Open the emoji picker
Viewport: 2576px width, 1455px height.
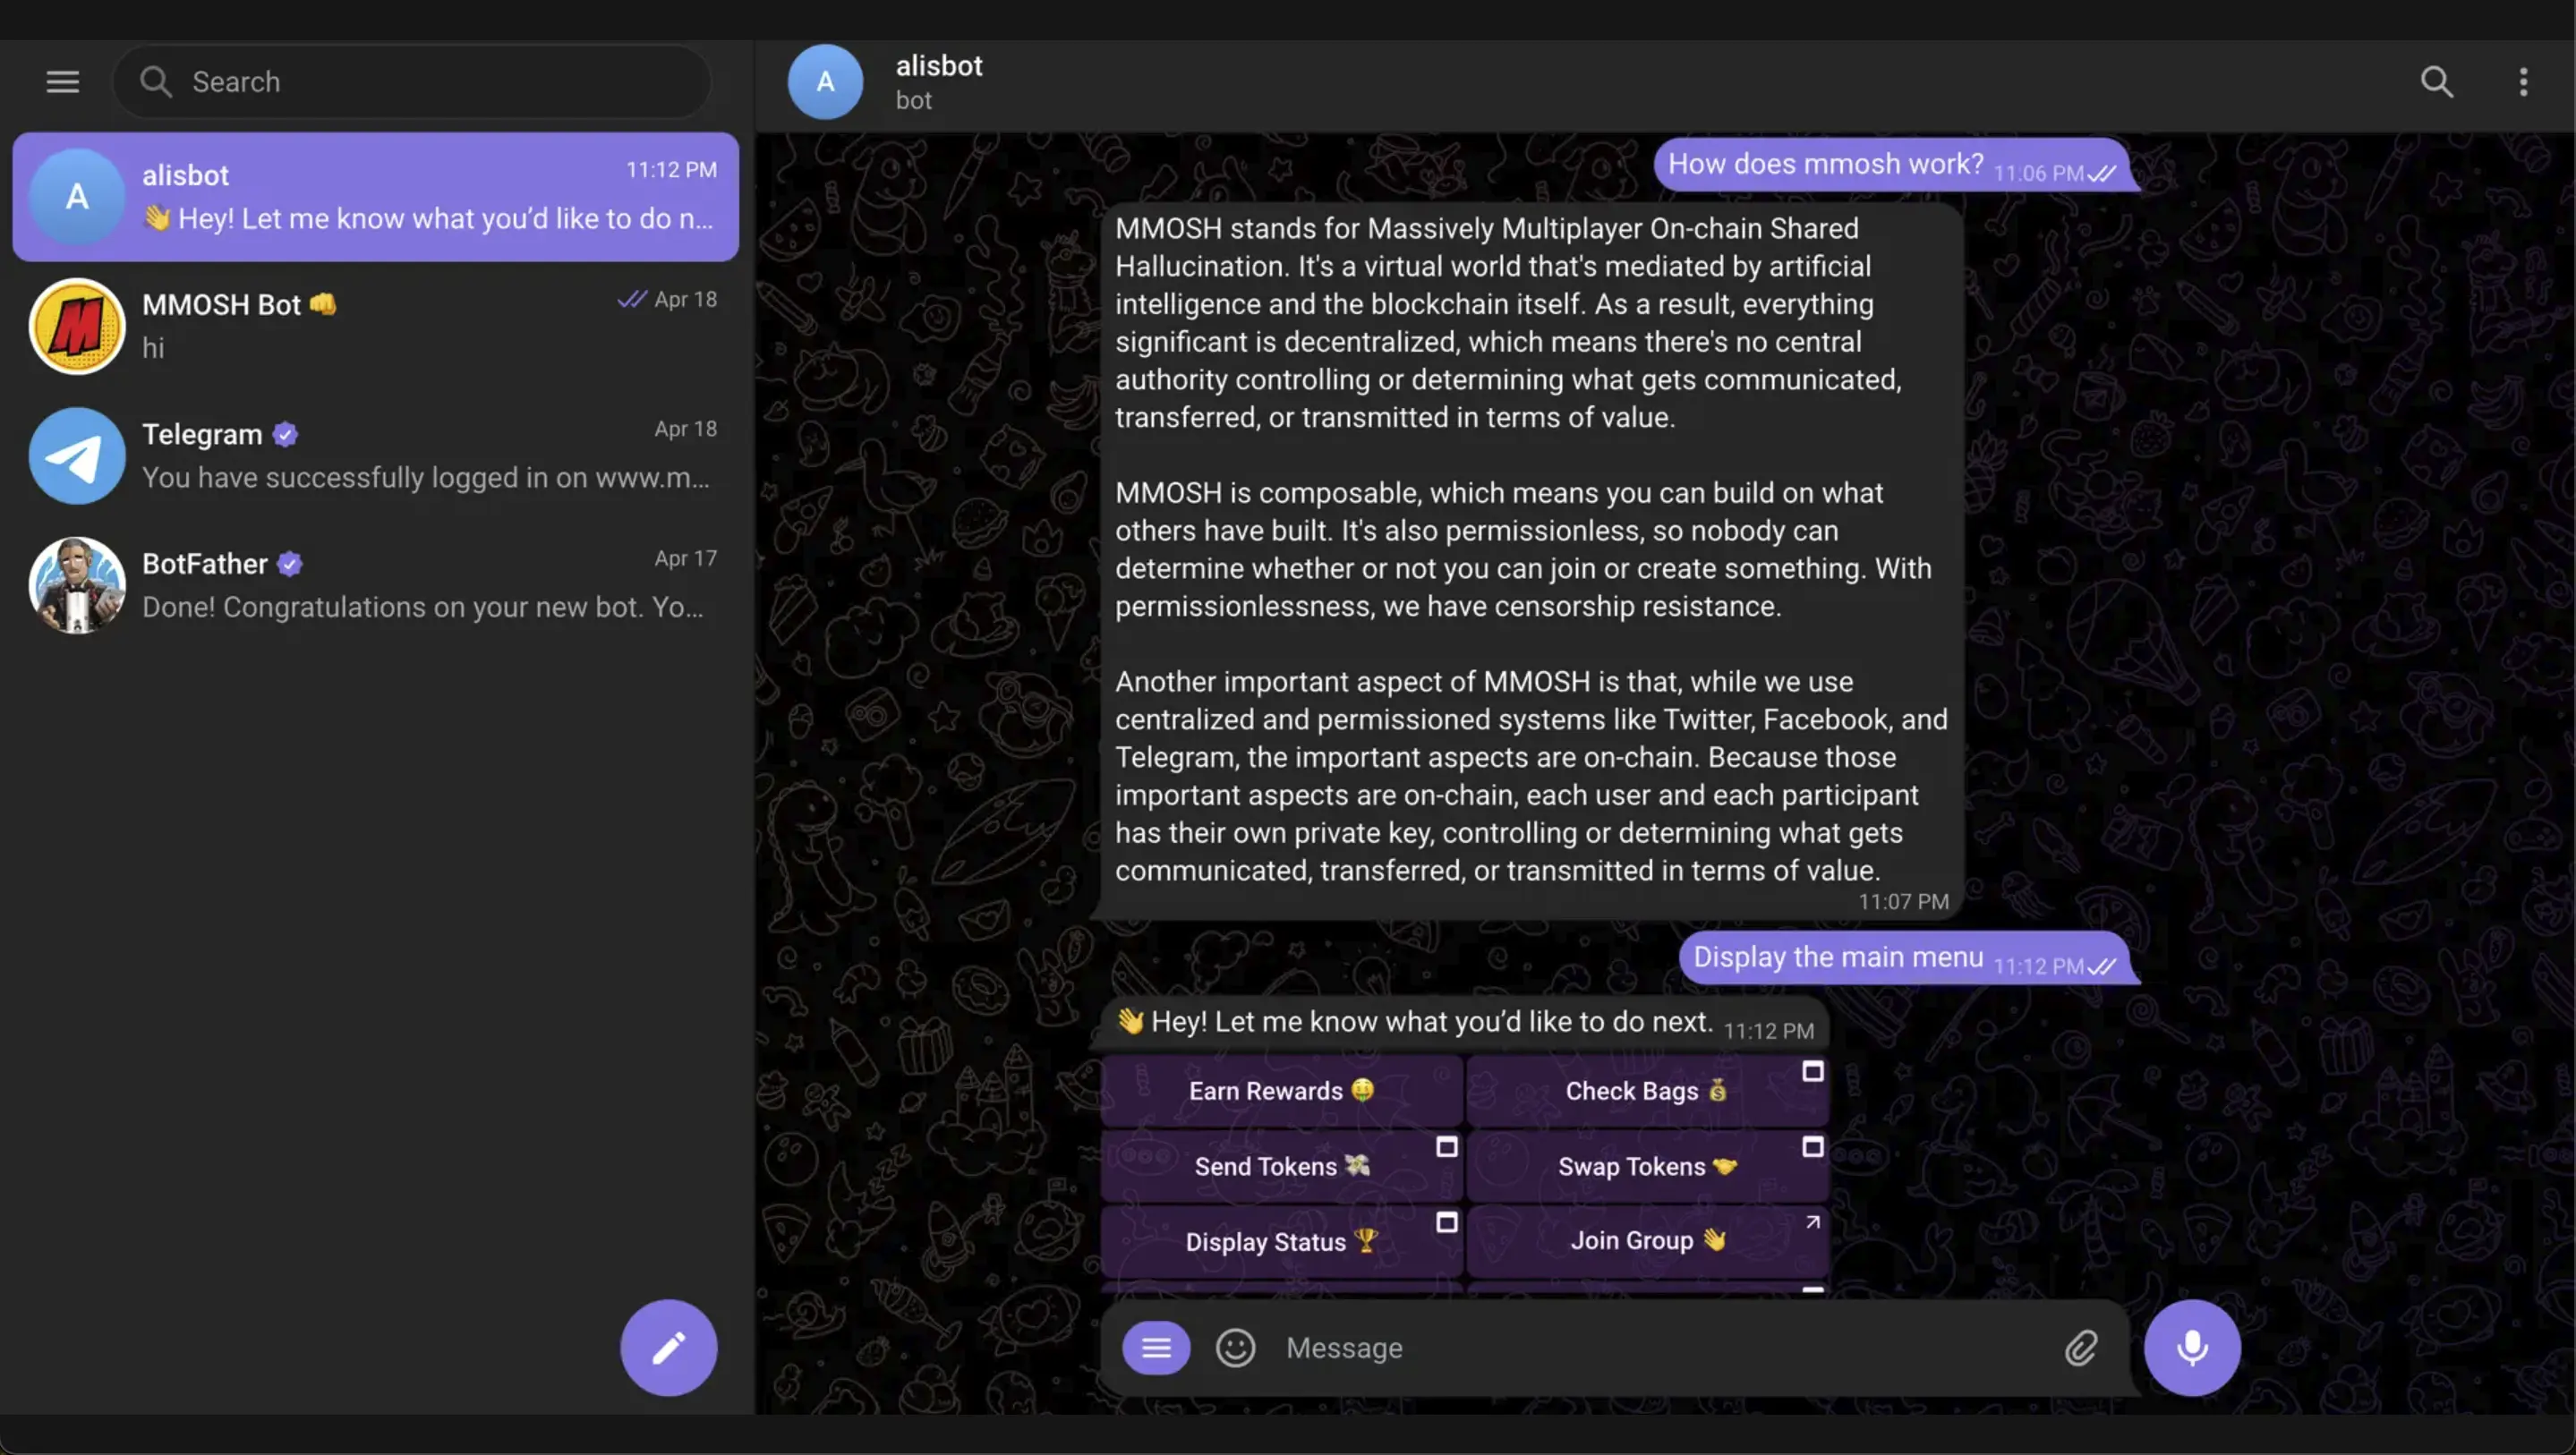point(1235,1347)
